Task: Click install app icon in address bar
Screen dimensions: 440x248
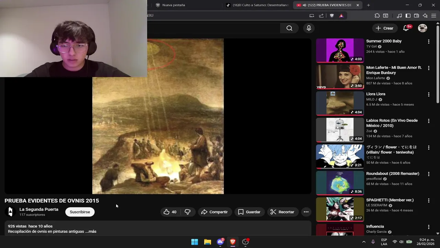Action: pos(312,15)
